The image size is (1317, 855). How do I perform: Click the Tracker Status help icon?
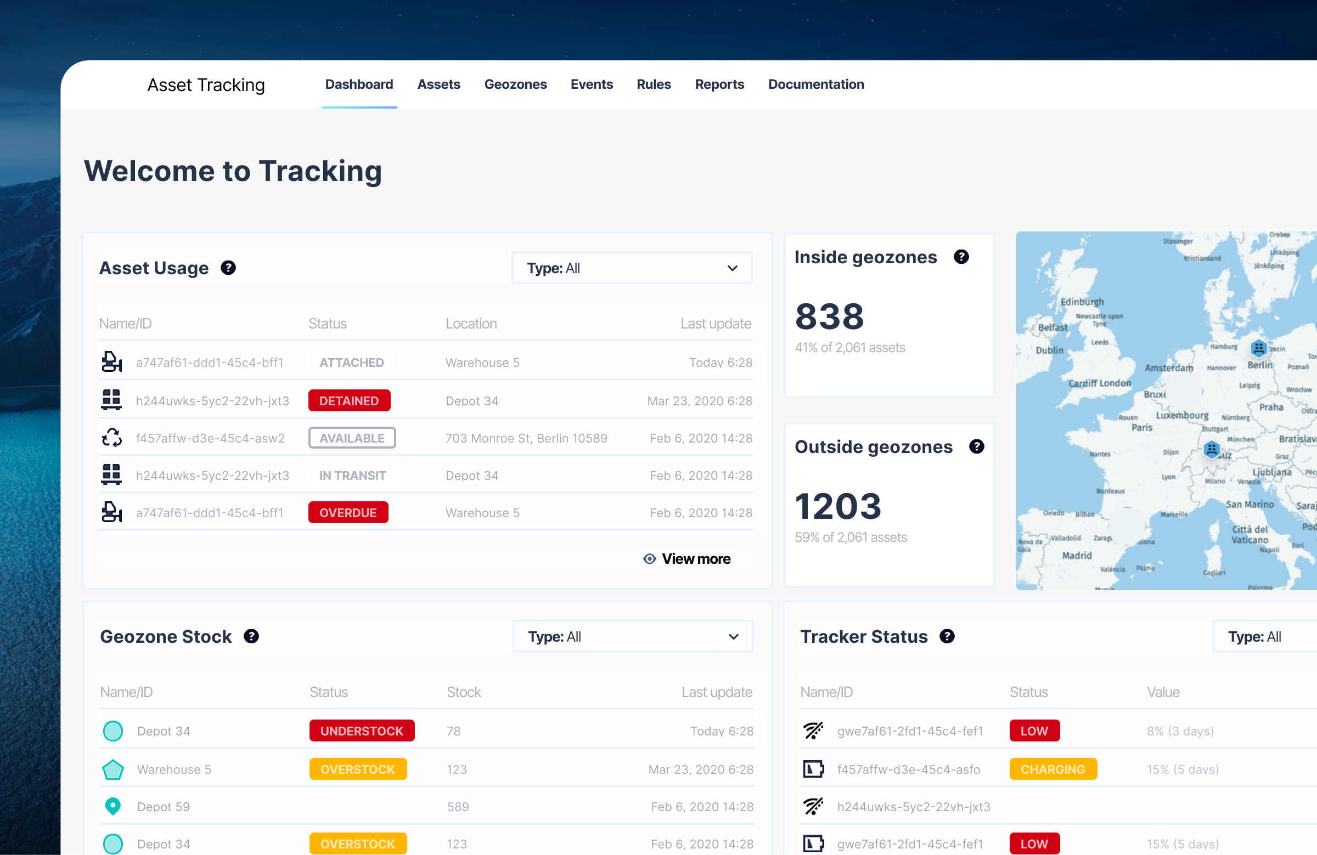[x=947, y=636]
